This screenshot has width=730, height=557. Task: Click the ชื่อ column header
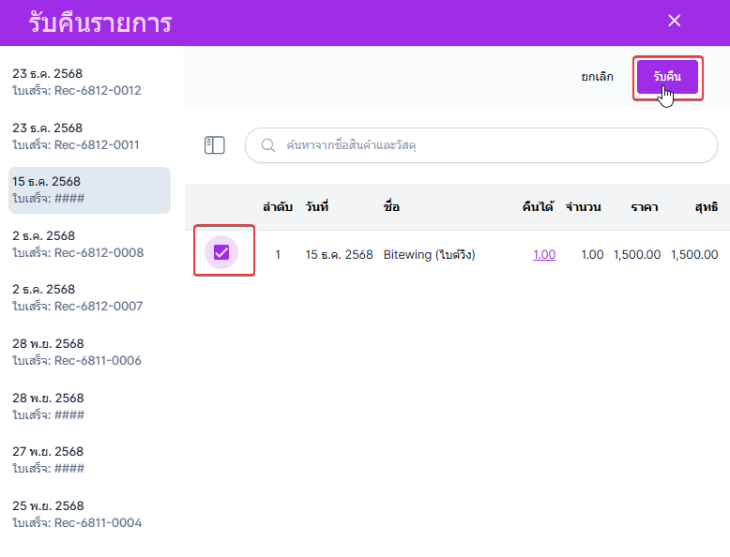tap(391, 206)
